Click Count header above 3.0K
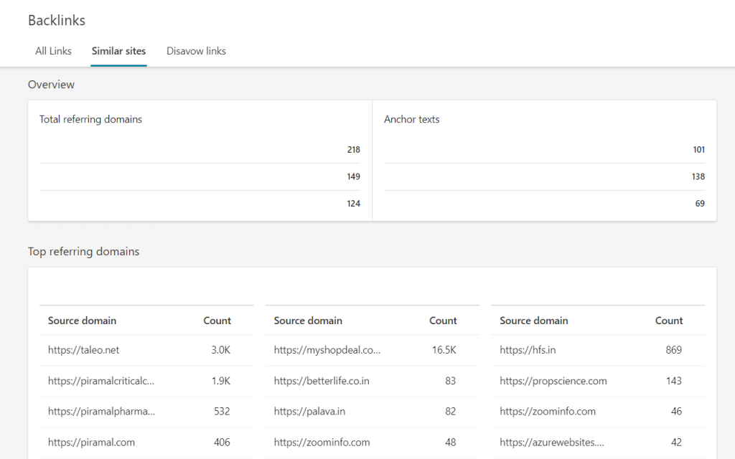735x459 pixels. [x=217, y=321]
